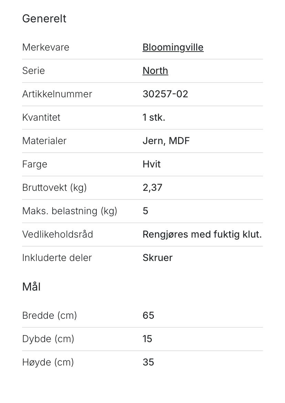Click the Serie row label
Image resolution: width=285 pixels, height=403 pixels.
[x=33, y=71]
